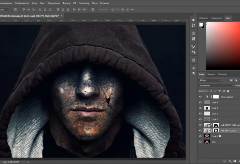This screenshot has height=164, width=240.
Task: Pick a red shade in color field
Action: pyautogui.click(x=223, y=46)
